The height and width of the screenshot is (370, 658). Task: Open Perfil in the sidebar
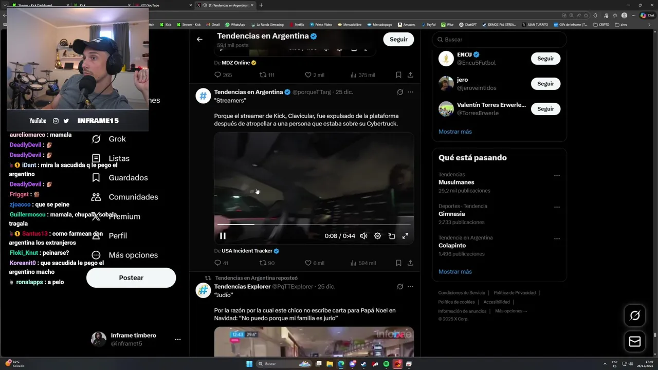click(109, 236)
